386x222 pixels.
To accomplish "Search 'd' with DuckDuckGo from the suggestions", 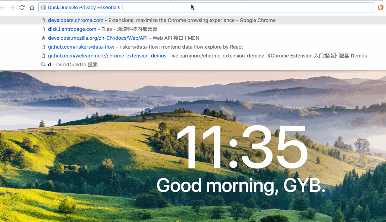I will point(71,65).
